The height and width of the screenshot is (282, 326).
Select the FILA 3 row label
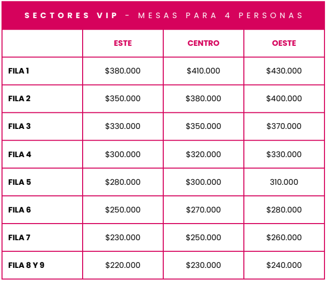20,126
